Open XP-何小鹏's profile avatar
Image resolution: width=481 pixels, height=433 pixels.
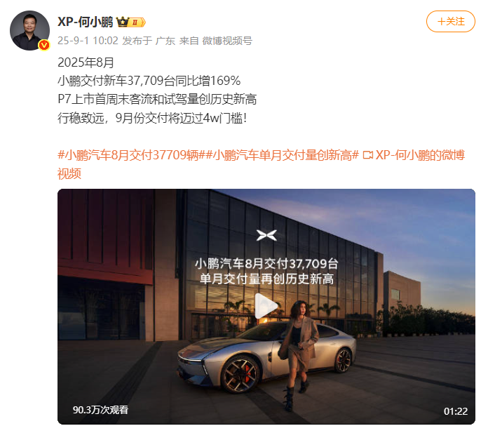pos(29,30)
